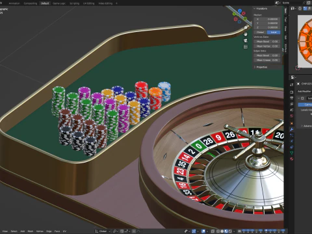Screen dimensions: 312x234
Task: Click the red X axis on gizmo
Action: (244, 14)
